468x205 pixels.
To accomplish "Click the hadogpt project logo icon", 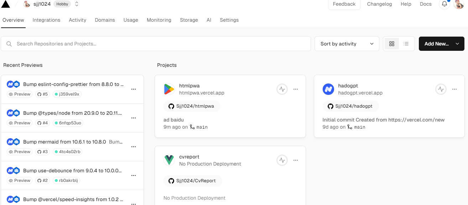I will tap(328, 89).
